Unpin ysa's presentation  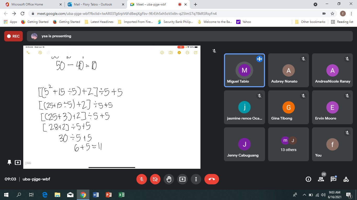[9, 162]
